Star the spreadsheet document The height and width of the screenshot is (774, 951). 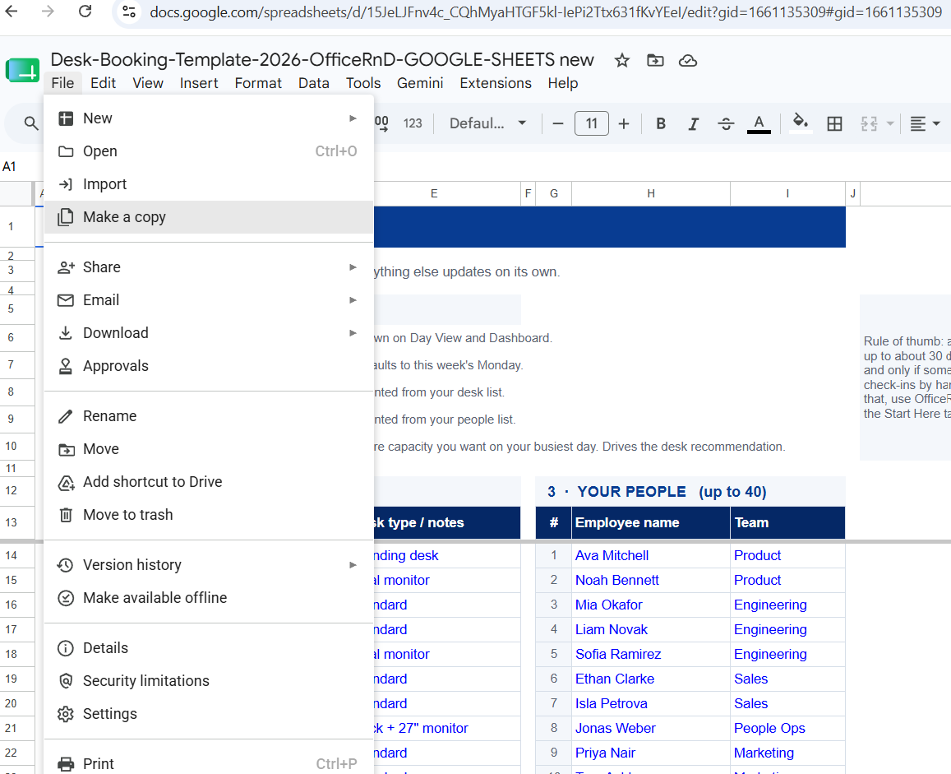tap(621, 60)
